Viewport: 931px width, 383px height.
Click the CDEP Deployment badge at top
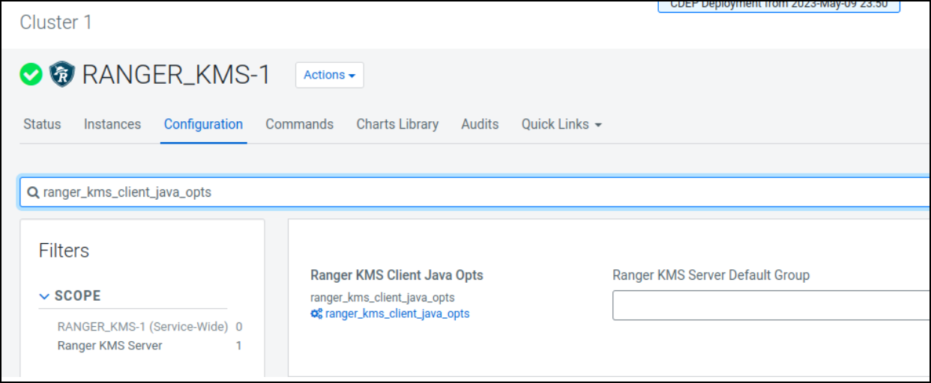tap(778, 5)
